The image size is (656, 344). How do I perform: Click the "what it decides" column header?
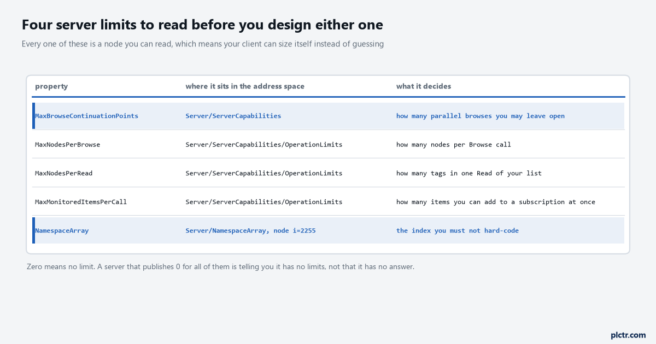coord(424,86)
